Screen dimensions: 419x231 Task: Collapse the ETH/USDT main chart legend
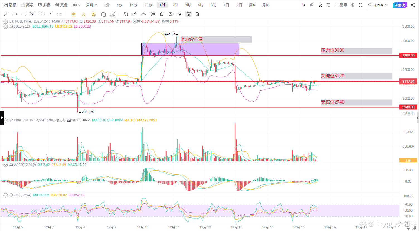[6, 21]
